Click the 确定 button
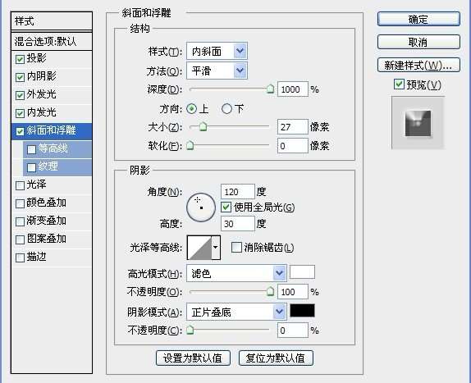The image size is (471, 383). pyautogui.click(x=418, y=19)
